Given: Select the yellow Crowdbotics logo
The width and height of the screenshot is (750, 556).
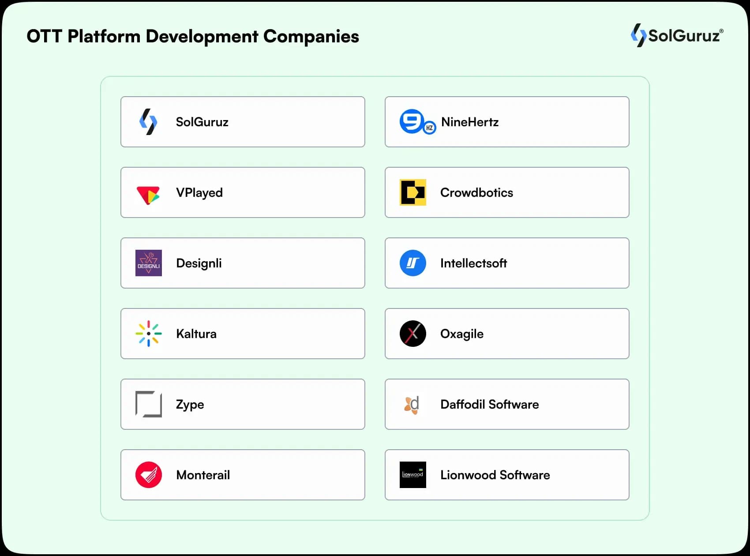Looking at the screenshot, I should pyautogui.click(x=413, y=192).
